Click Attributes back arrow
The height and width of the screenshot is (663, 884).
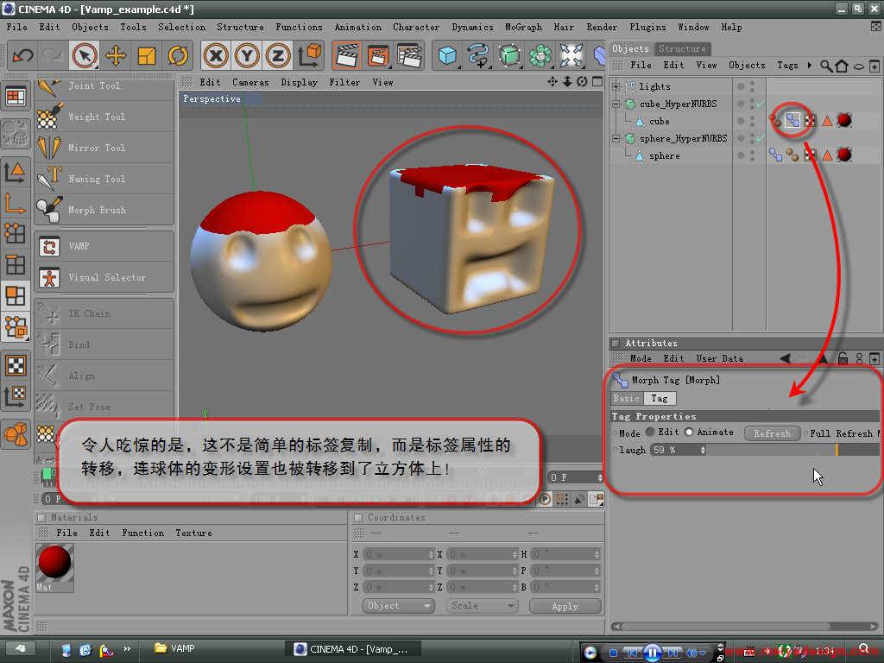tap(785, 358)
